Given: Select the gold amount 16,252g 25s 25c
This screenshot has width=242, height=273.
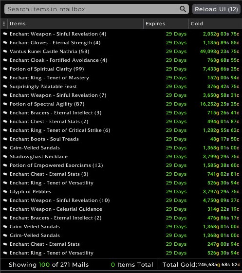Looking at the screenshot, I should click(220, 104).
